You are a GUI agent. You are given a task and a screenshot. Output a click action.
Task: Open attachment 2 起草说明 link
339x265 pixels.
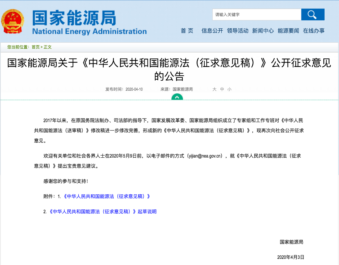(103, 212)
